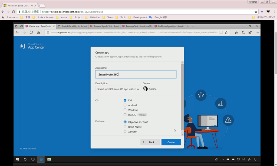Open Edge icon in Windows taskbar
The image size is (277, 166).
tap(41, 159)
